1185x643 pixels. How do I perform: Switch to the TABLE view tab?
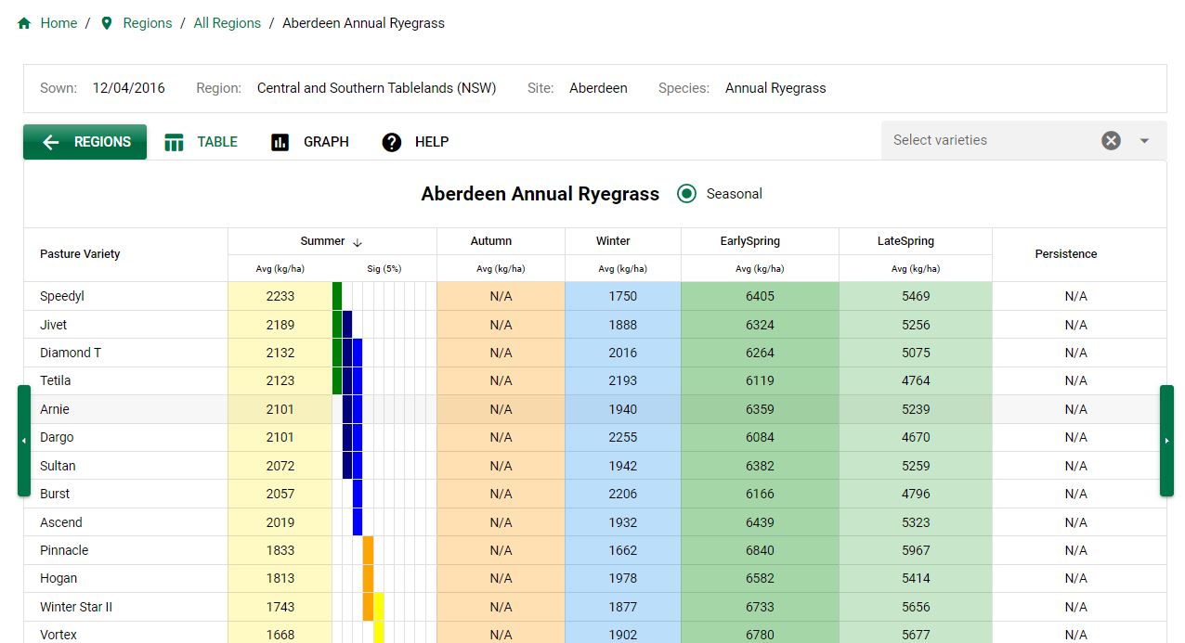click(x=216, y=142)
